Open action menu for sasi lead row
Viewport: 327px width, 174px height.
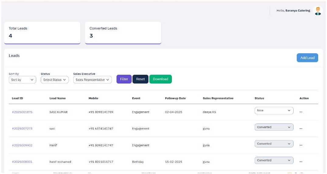pyautogui.click(x=301, y=129)
